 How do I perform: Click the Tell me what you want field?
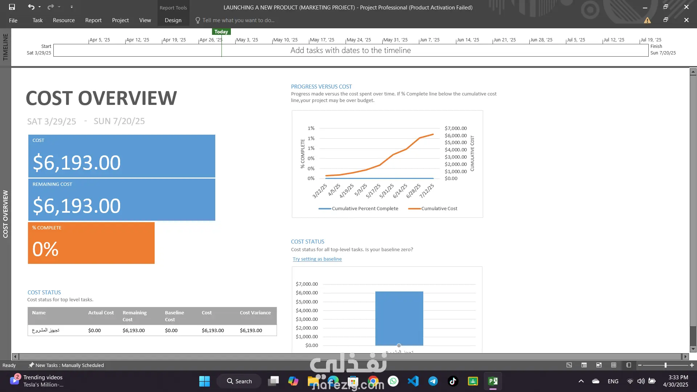[x=238, y=20]
